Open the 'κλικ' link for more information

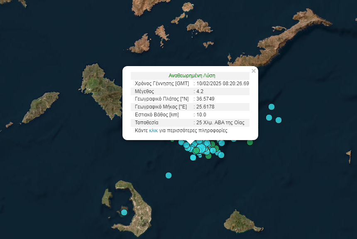(153, 131)
